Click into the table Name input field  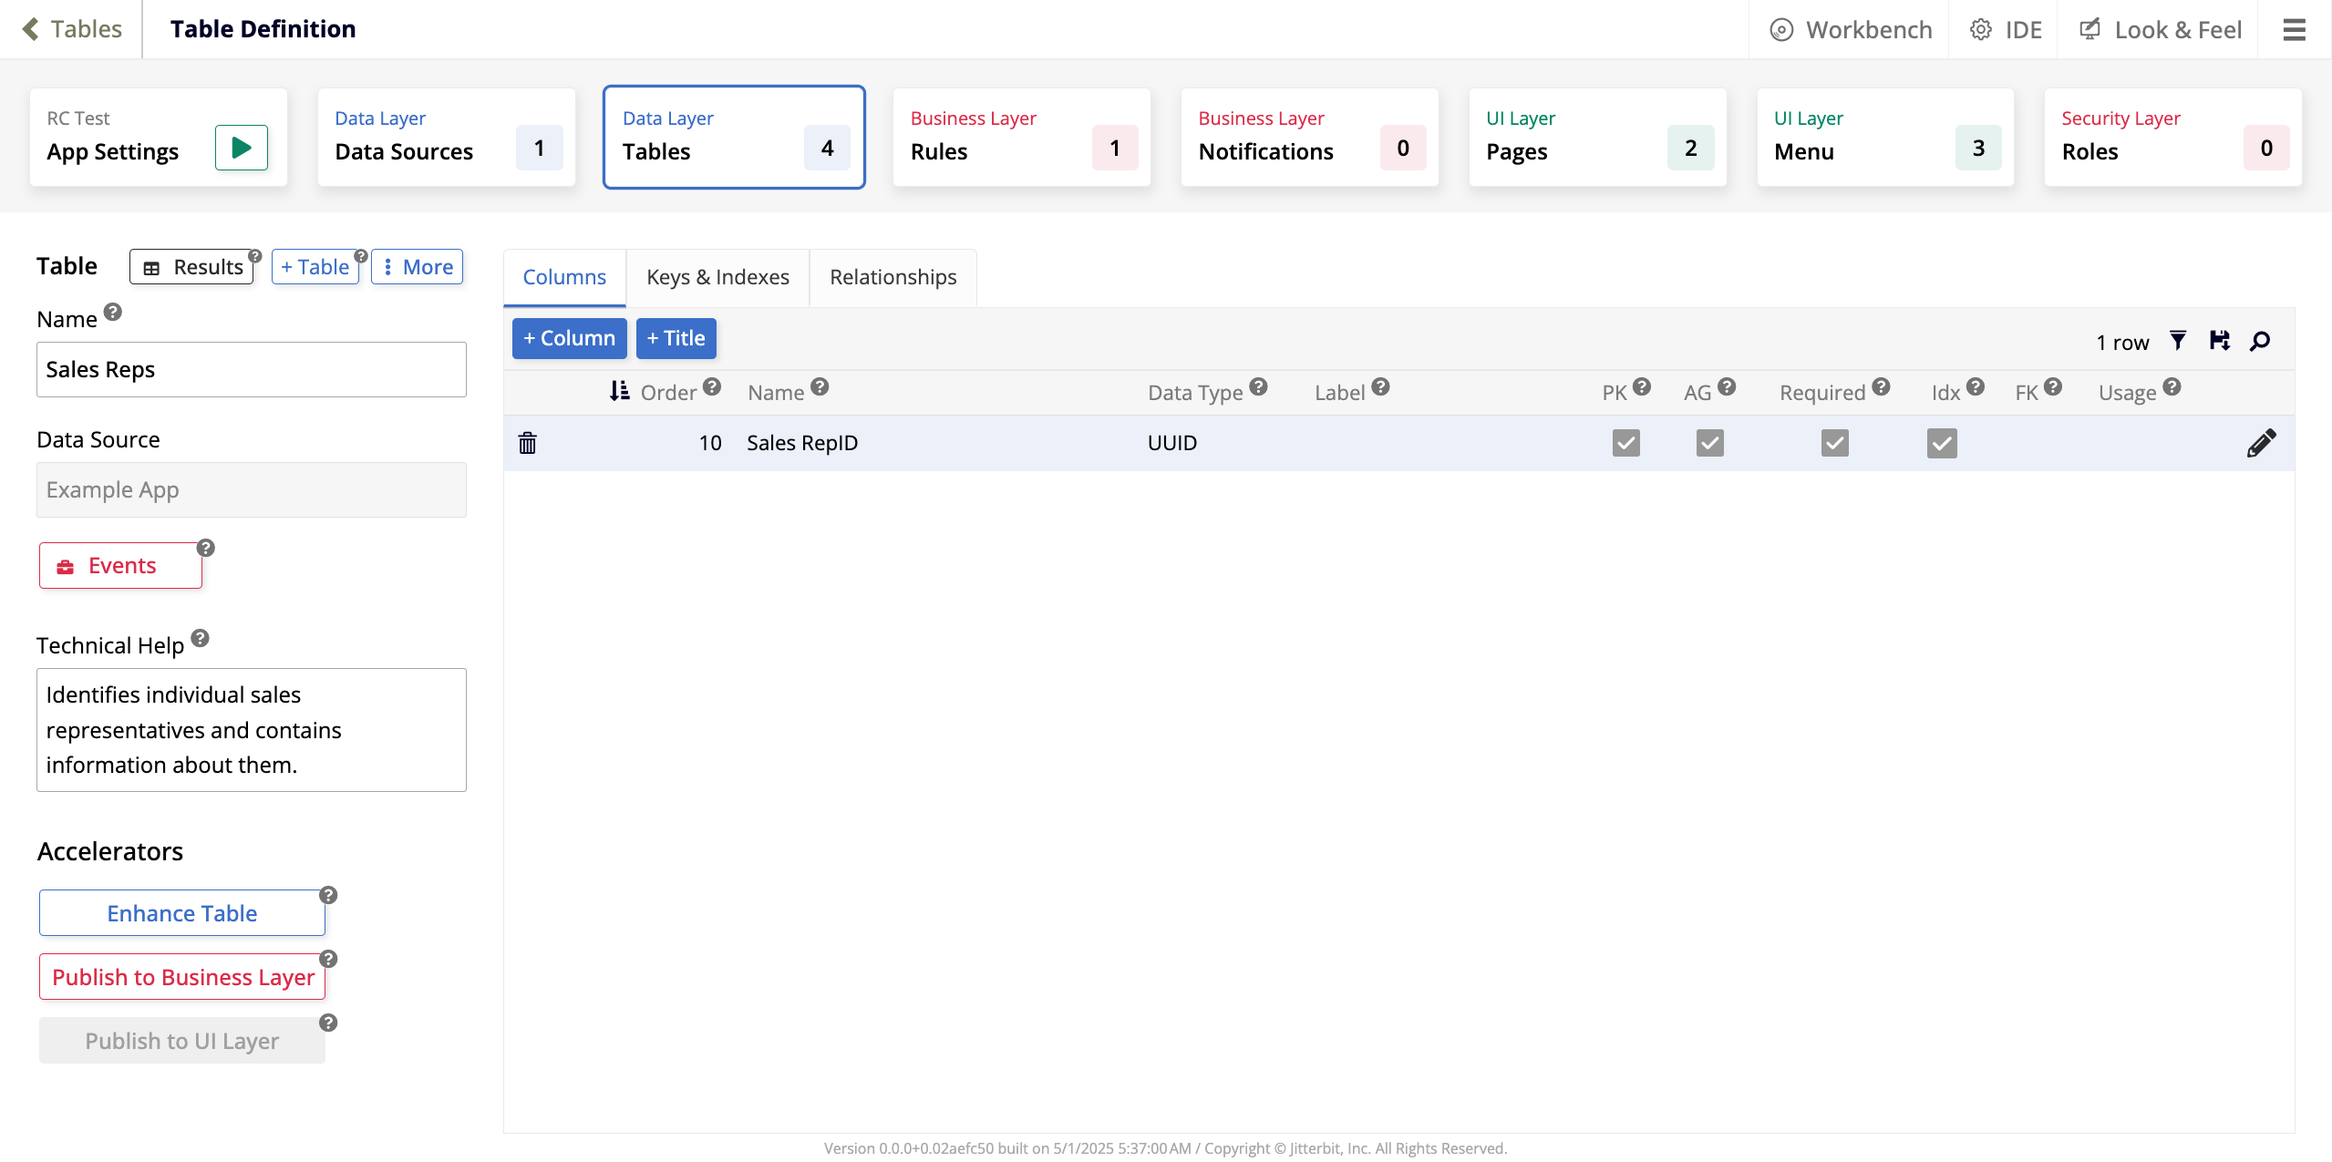point(251,369)
